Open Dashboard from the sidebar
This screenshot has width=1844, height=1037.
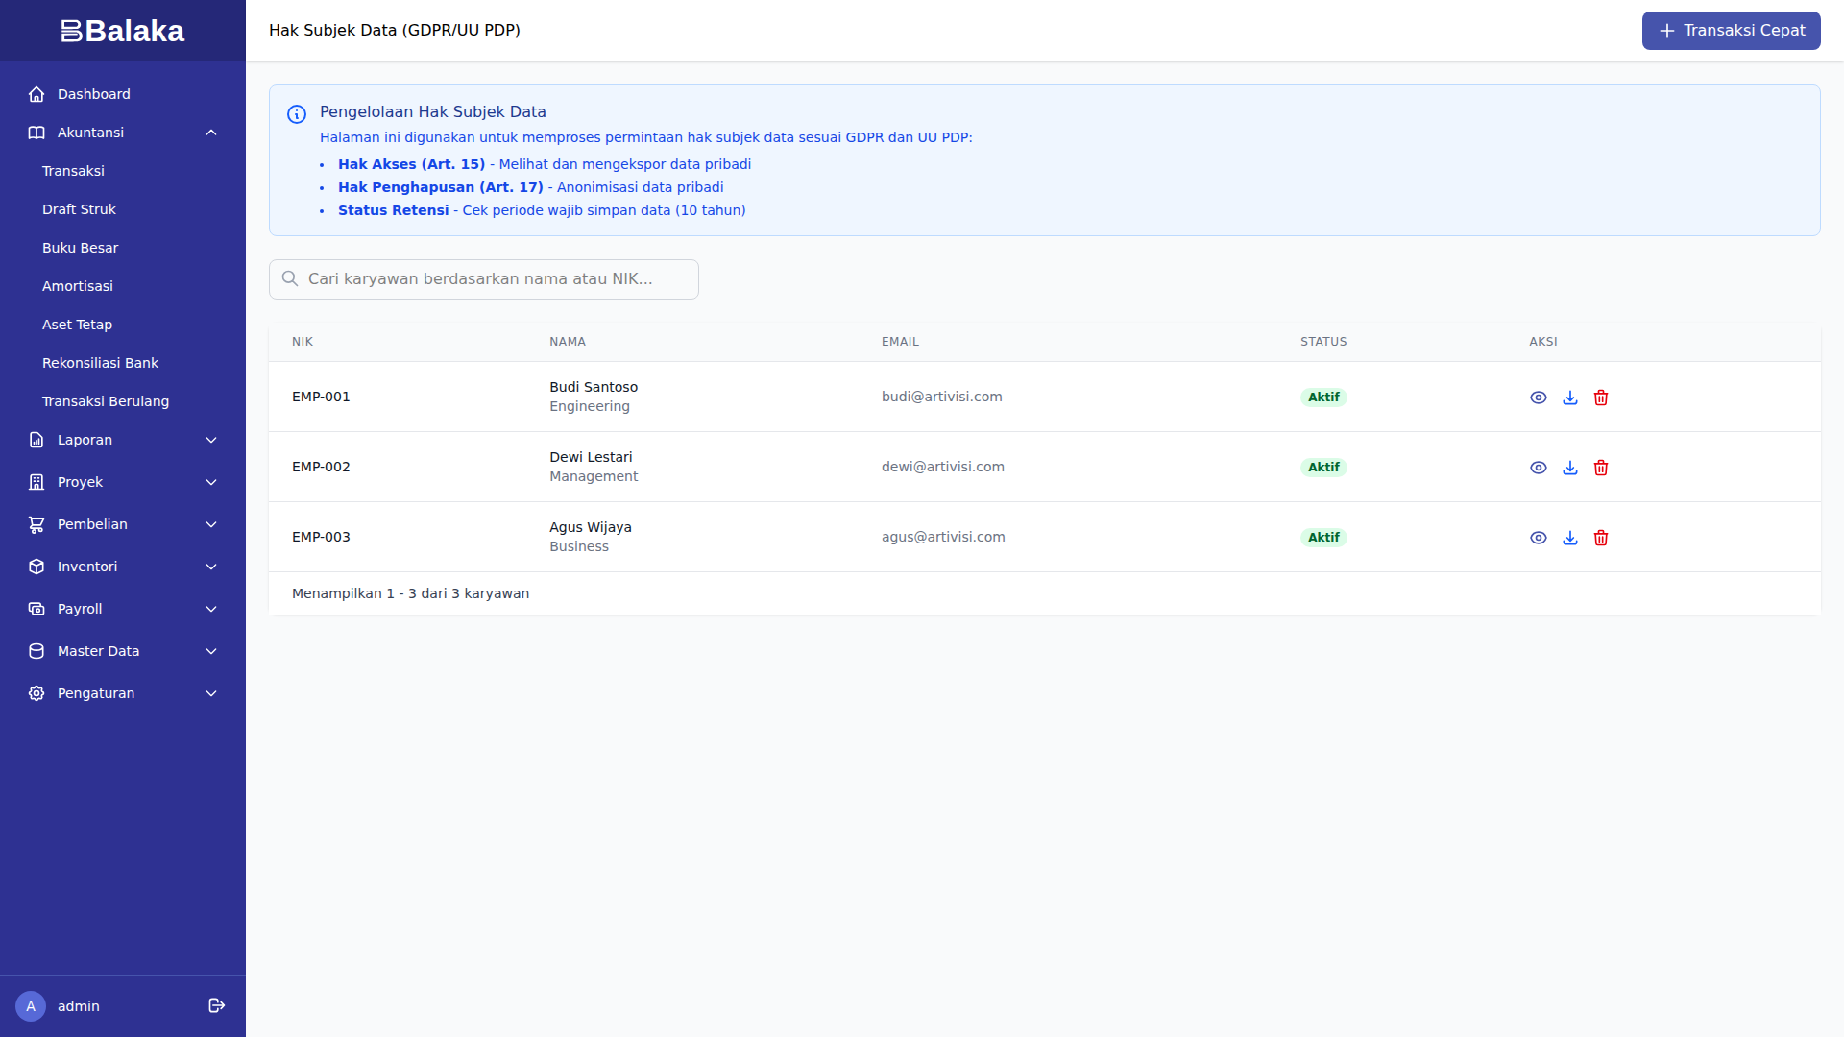[x=93, y=94]
